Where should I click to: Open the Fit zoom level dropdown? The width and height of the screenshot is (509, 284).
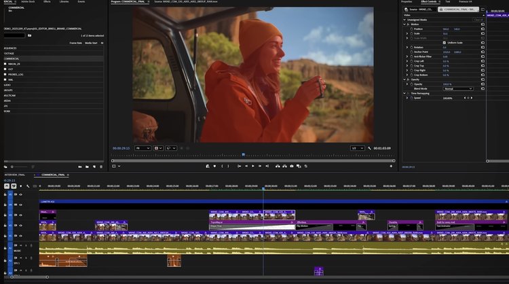click(x=143, y=148)
